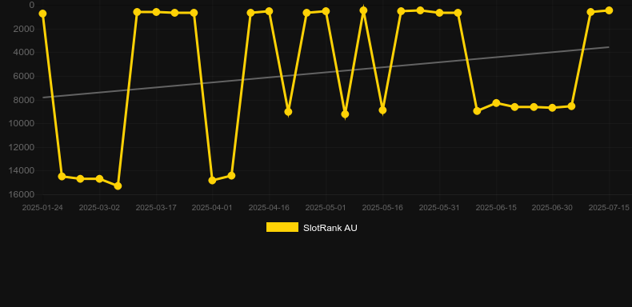Toggle the SlotRank AU legend swatch
Screen dimensions: 632x307
click(x=282, y=227)
